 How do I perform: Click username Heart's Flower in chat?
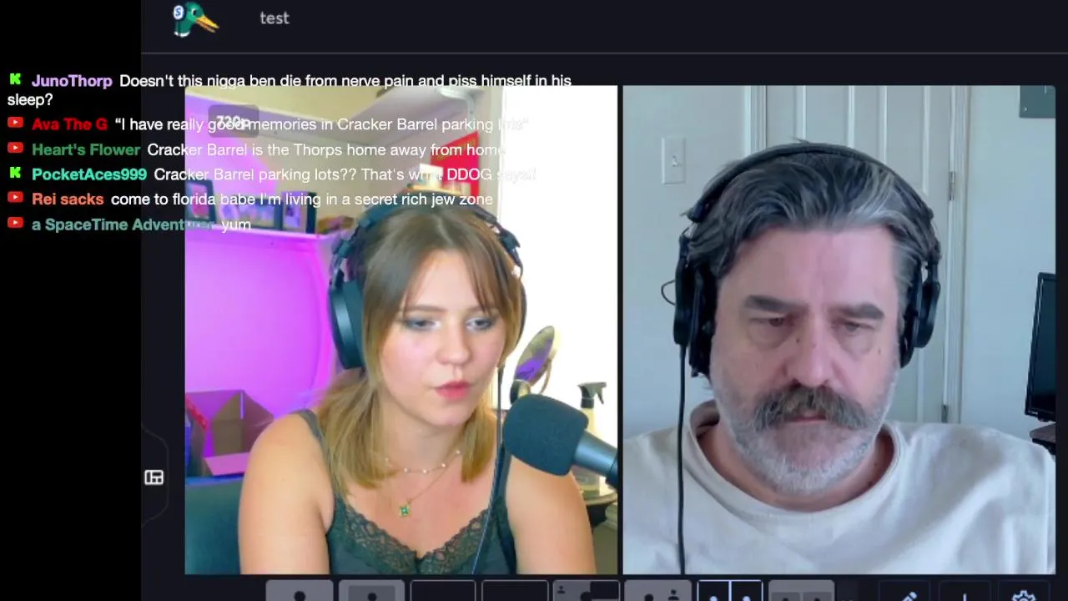(x=86, y=149)
